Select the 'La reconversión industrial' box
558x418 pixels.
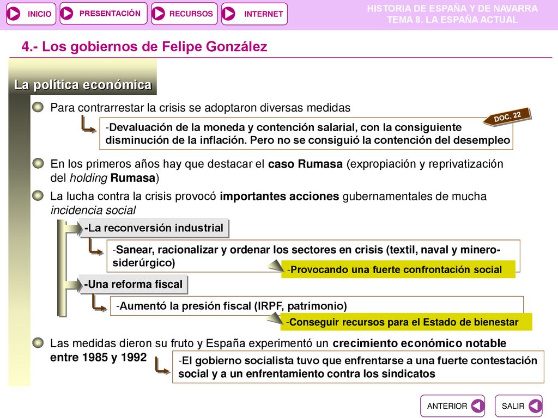[154, 228]
